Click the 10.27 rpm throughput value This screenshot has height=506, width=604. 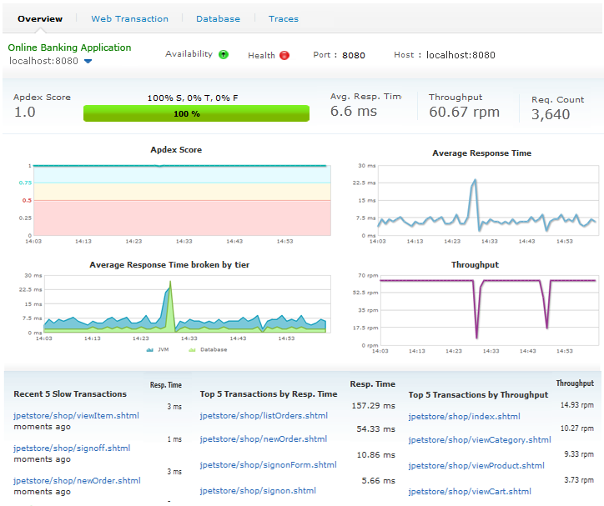(x=577, y=428)
